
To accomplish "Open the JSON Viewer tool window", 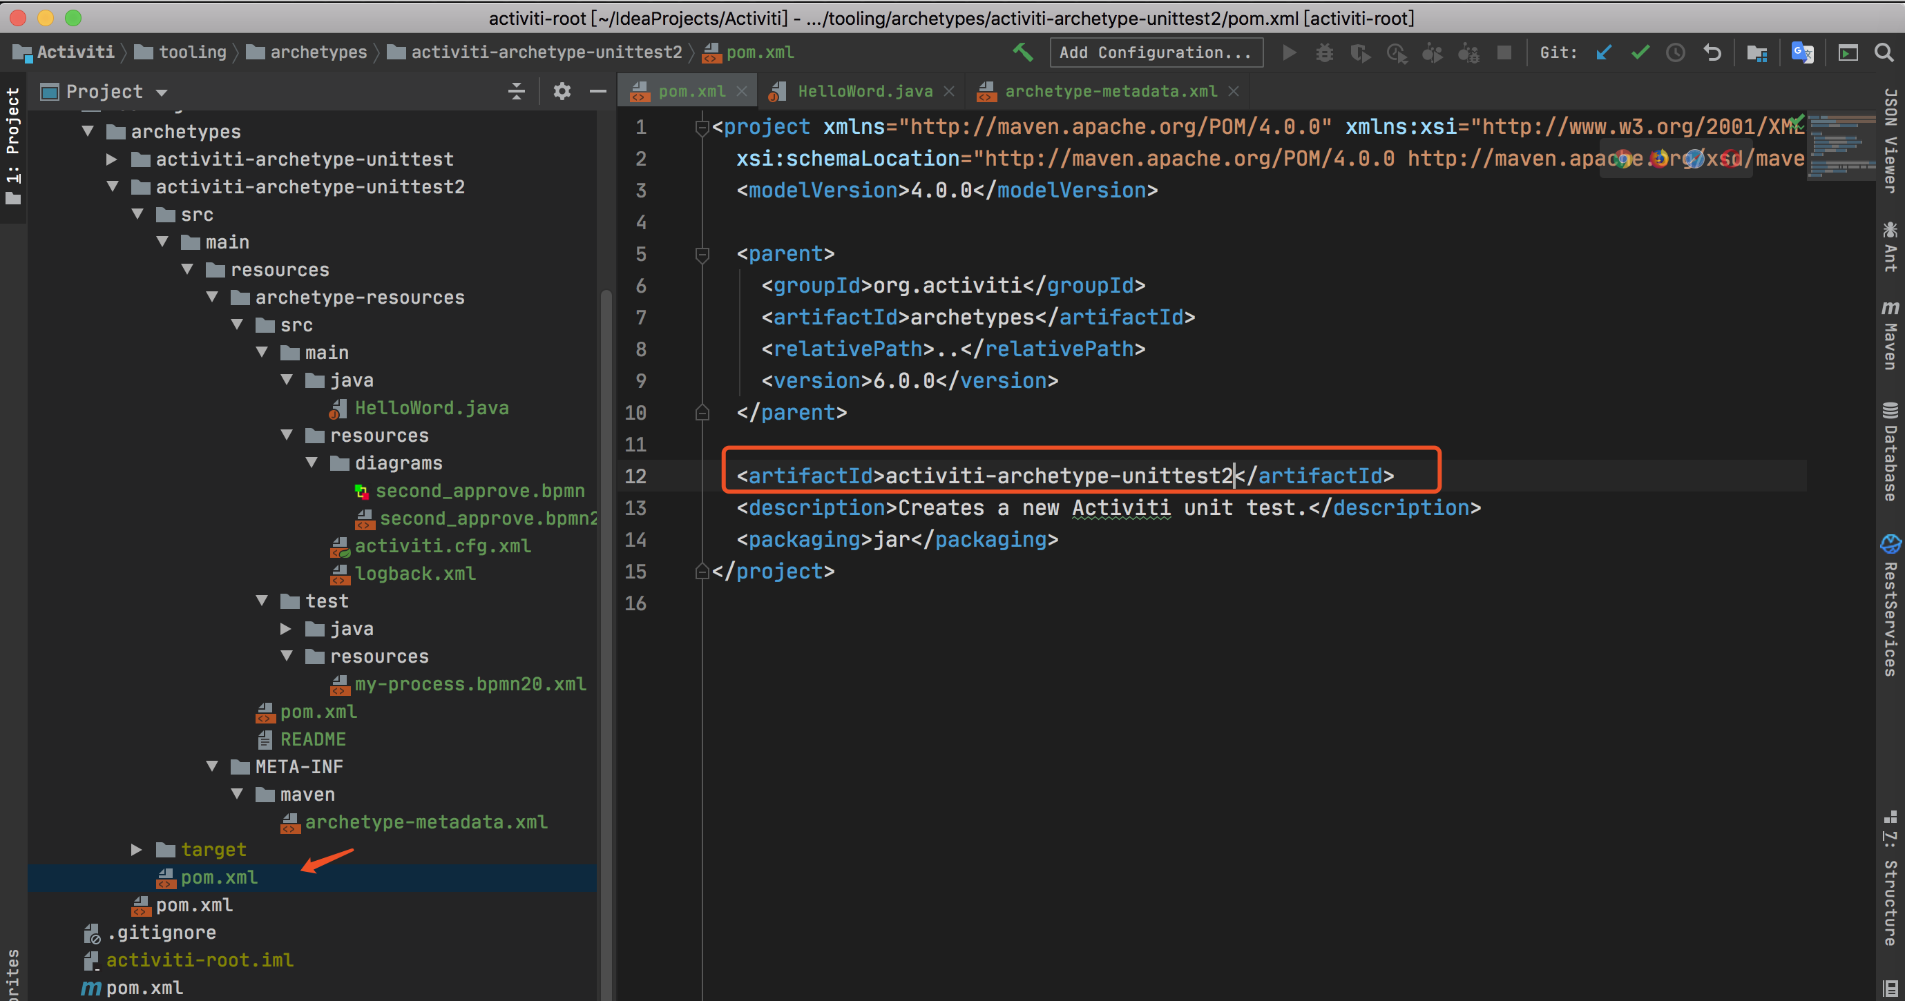I will coord(1890,140).
